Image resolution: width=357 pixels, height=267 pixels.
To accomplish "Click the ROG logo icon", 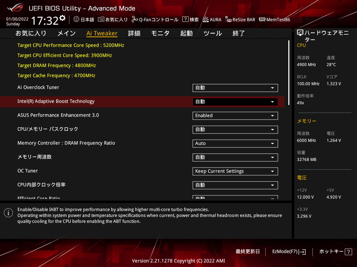I will coord(15,8).
